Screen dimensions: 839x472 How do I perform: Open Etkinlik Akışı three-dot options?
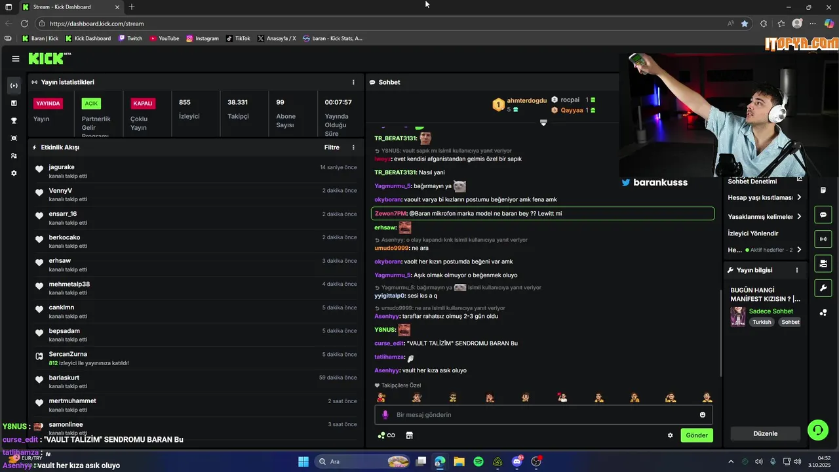pyautogui.click(x=353, y=147)
